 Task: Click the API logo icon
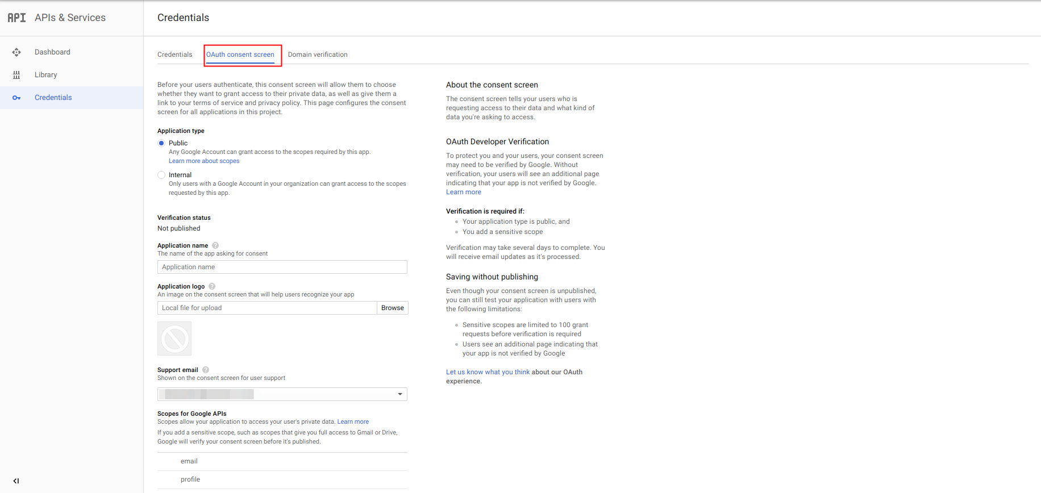point(16,18)
